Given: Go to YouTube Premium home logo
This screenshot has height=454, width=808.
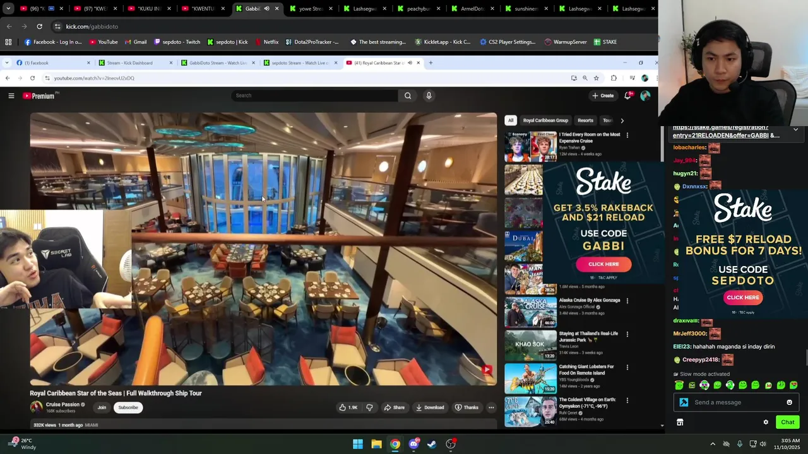Looking at the screenshot, I should [x=39, y=96].
